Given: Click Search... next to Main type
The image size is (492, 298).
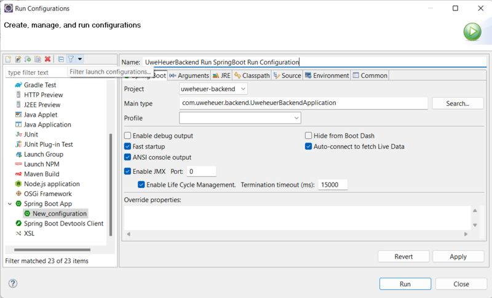Looking at the screenshot, I should coord(458,104).
